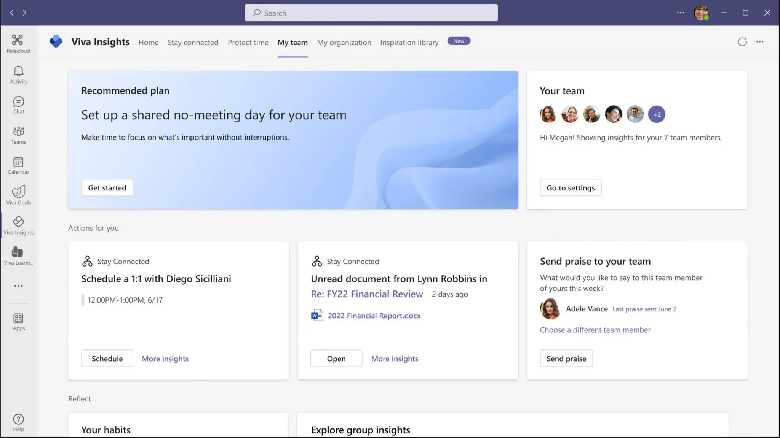Click the Get started button

coord(107,188)
